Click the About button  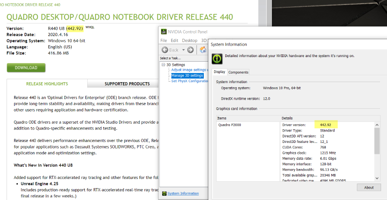point(369,187)
